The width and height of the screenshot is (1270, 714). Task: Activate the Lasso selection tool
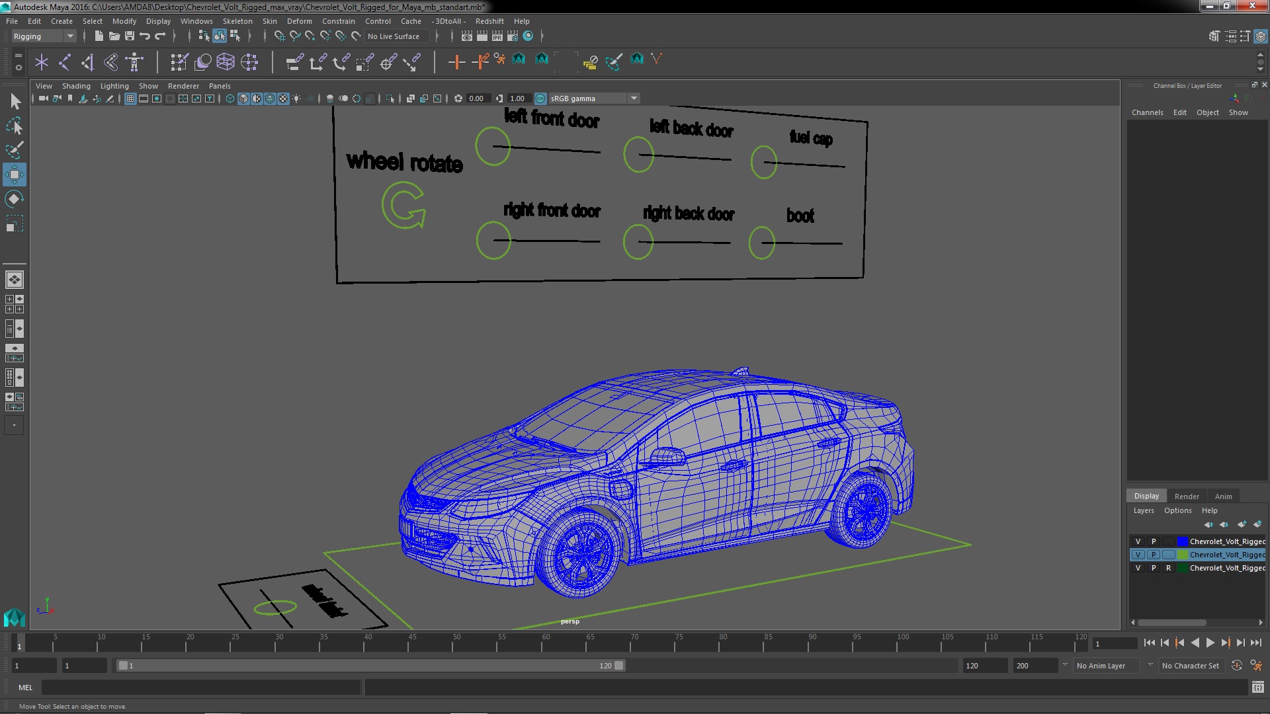[x=14, y=126]
